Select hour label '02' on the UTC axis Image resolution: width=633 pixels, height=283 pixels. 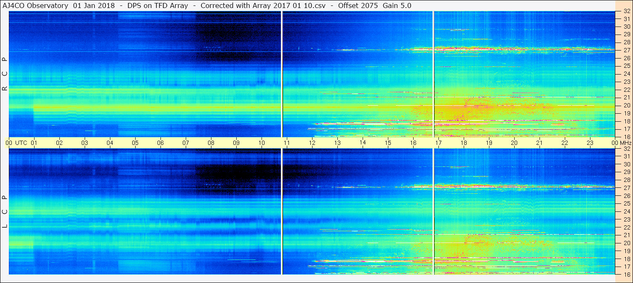pos(59,143)
